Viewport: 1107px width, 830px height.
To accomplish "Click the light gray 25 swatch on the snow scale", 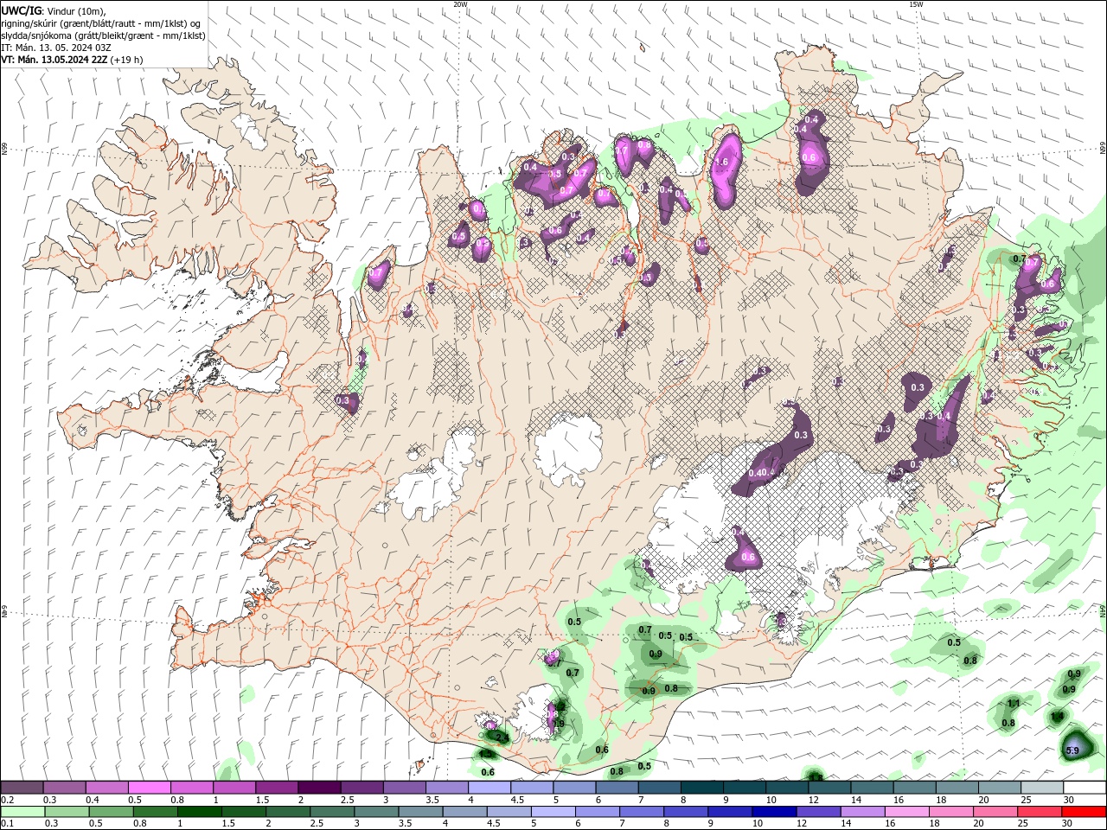I will 1042,788.
